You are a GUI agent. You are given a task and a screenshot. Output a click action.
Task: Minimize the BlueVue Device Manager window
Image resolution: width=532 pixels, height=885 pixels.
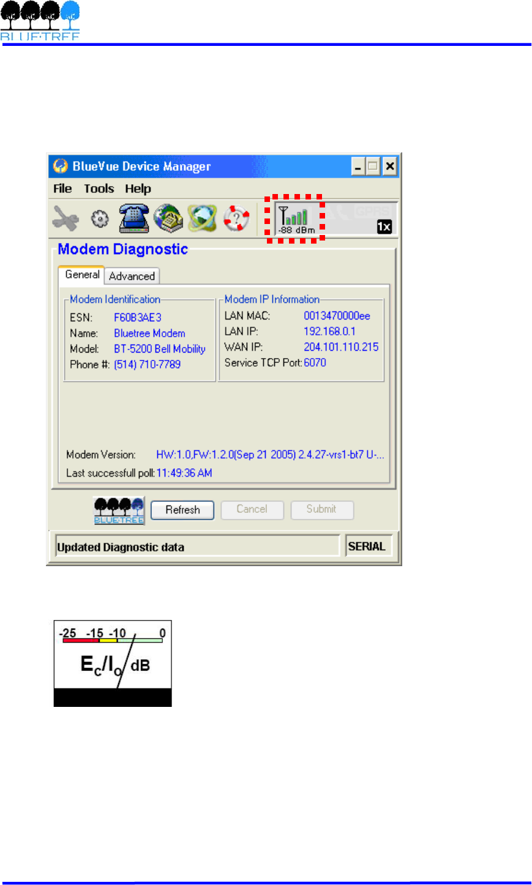358,166
